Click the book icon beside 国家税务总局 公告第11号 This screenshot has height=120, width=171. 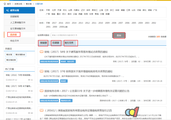[42, 91]
